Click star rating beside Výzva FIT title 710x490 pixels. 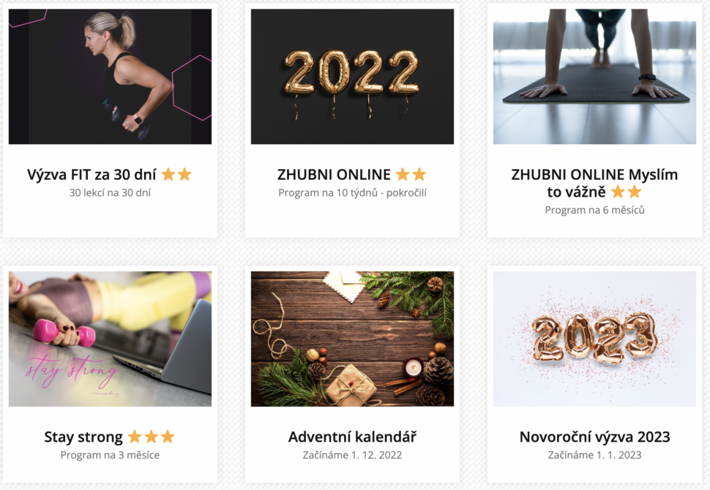[x=176, y=175]
